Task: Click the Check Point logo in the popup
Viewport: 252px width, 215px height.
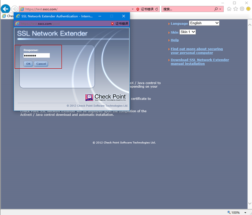Action: click(106, 97)
